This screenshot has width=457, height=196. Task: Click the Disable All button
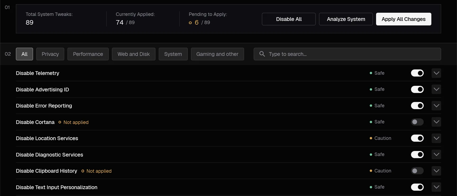click(x=289, y=19)
